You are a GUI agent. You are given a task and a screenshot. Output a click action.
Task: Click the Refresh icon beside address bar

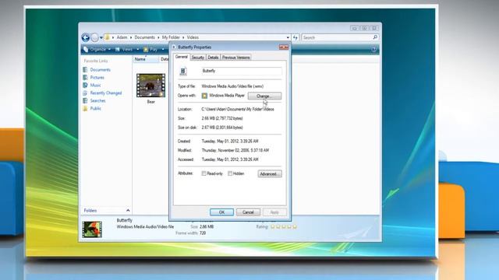[296, 37]
